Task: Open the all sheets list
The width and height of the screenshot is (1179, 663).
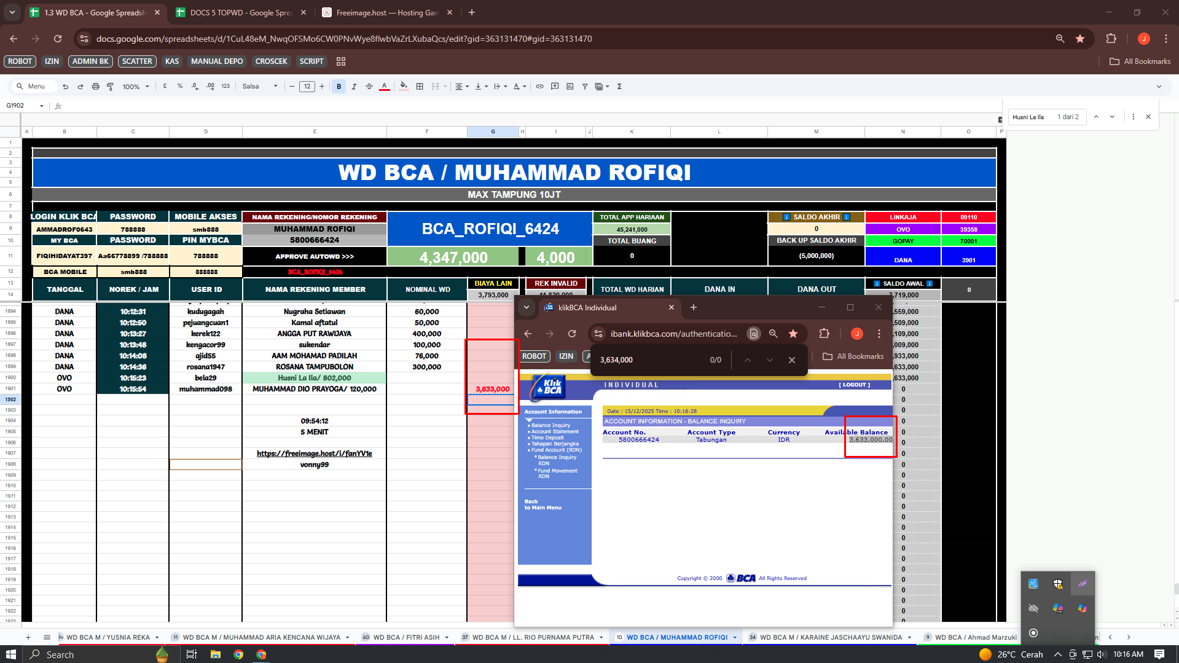Action: (x=47, y=637)
